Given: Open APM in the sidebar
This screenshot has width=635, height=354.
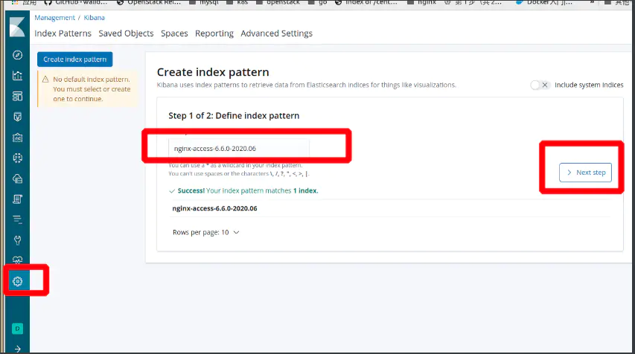Looking at the screenshot, I should pos(17,219).
